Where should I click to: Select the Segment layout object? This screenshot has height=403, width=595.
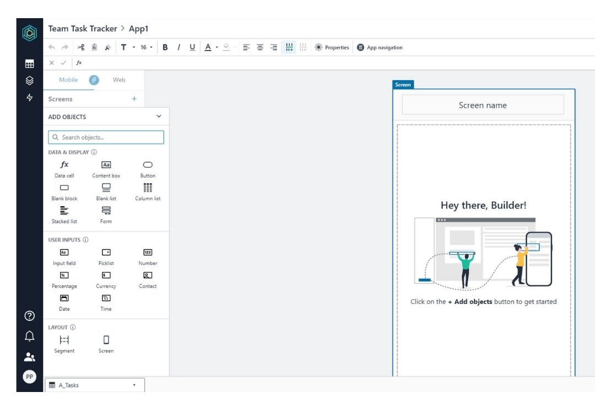[x=64, y=345]
